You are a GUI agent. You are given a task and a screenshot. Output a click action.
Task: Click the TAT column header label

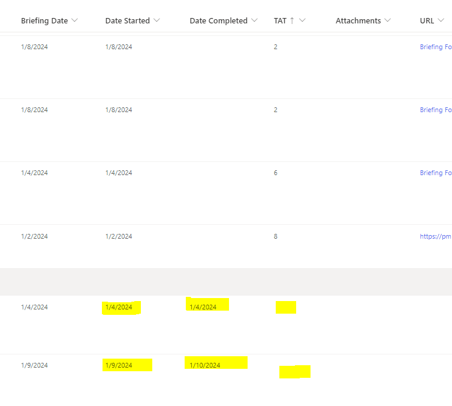click(280, 21)
